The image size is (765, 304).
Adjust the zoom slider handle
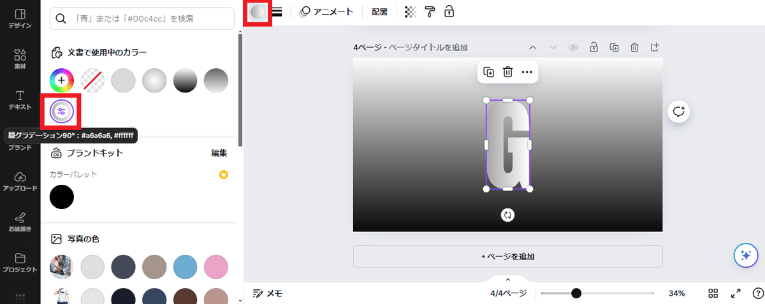pos(576,293)
